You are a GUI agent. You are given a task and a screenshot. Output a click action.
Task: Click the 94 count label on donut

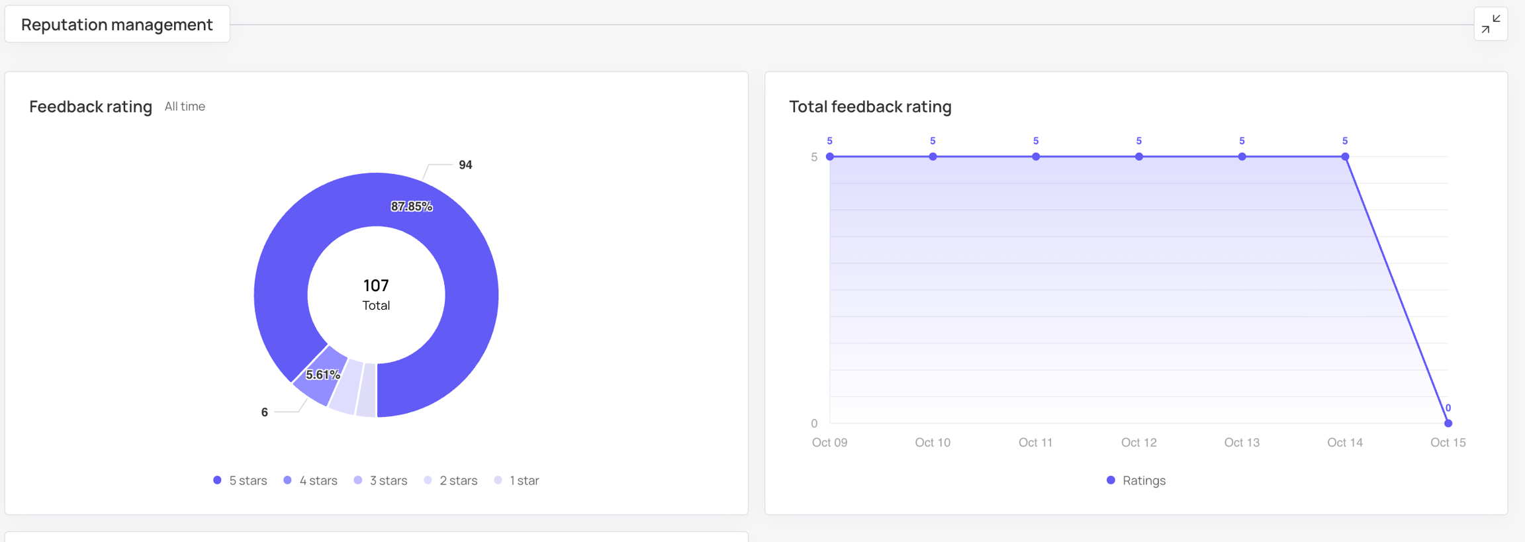pos(465,165)
